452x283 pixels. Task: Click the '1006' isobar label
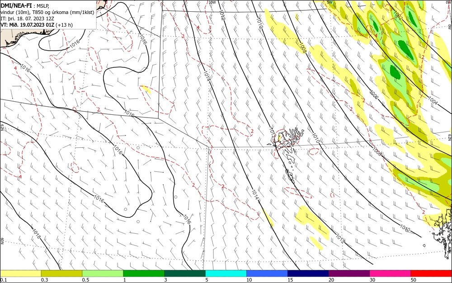tap(374, 94)
